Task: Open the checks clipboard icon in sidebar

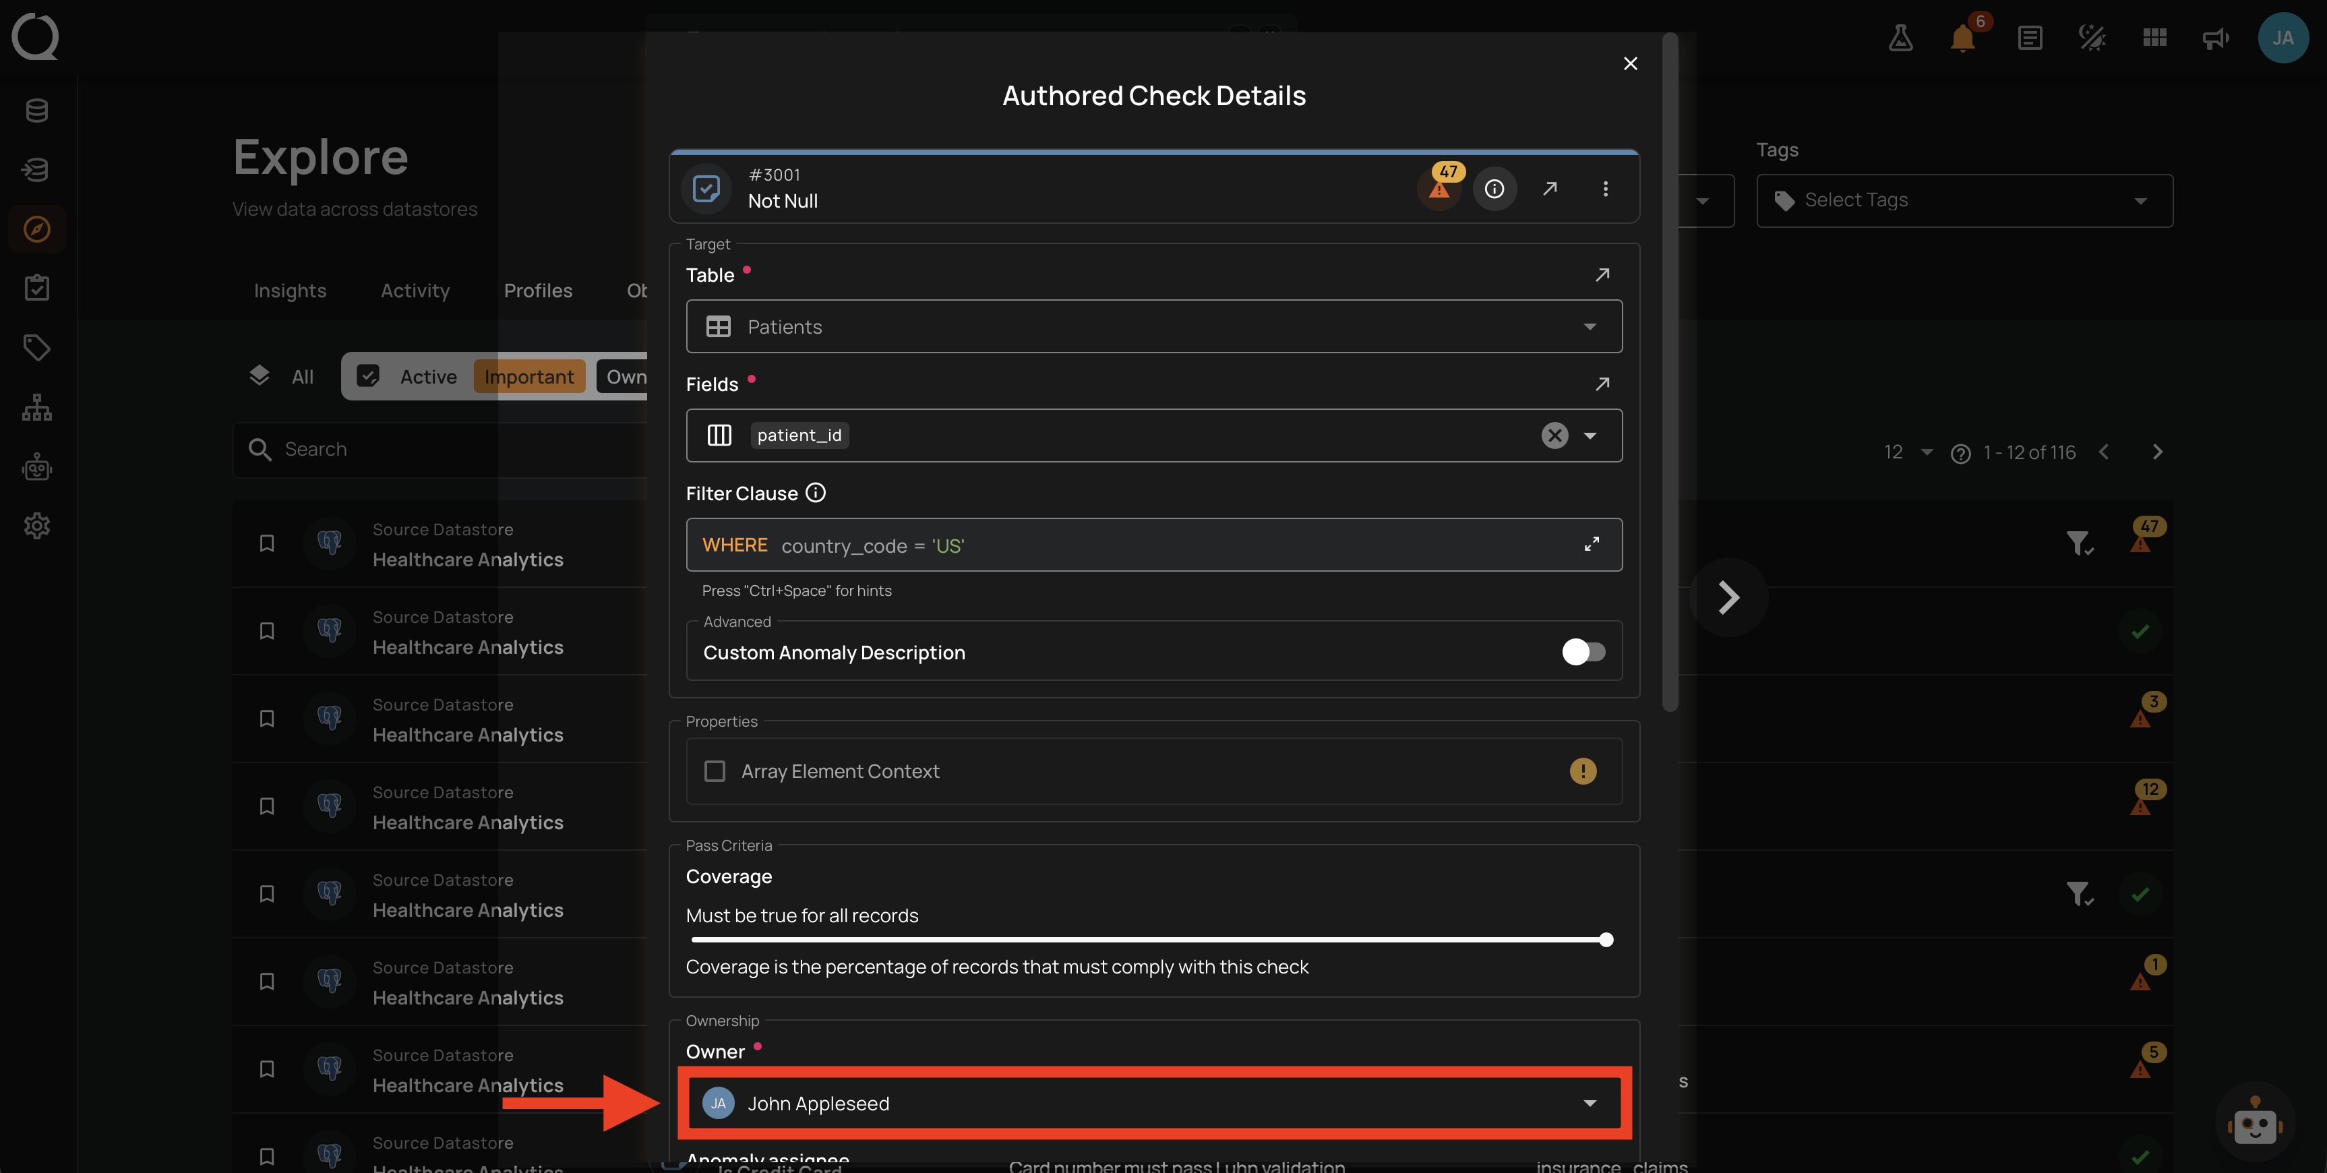Action: [x=37, y=287]
